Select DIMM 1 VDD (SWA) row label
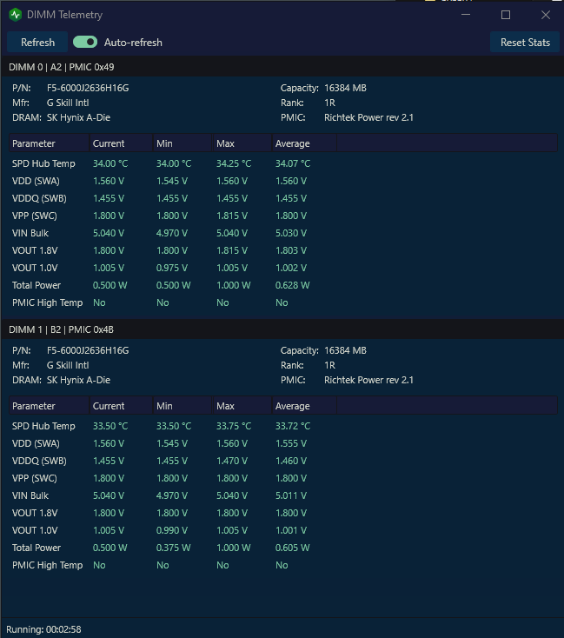The image size is (564, 638). [36, 443]
